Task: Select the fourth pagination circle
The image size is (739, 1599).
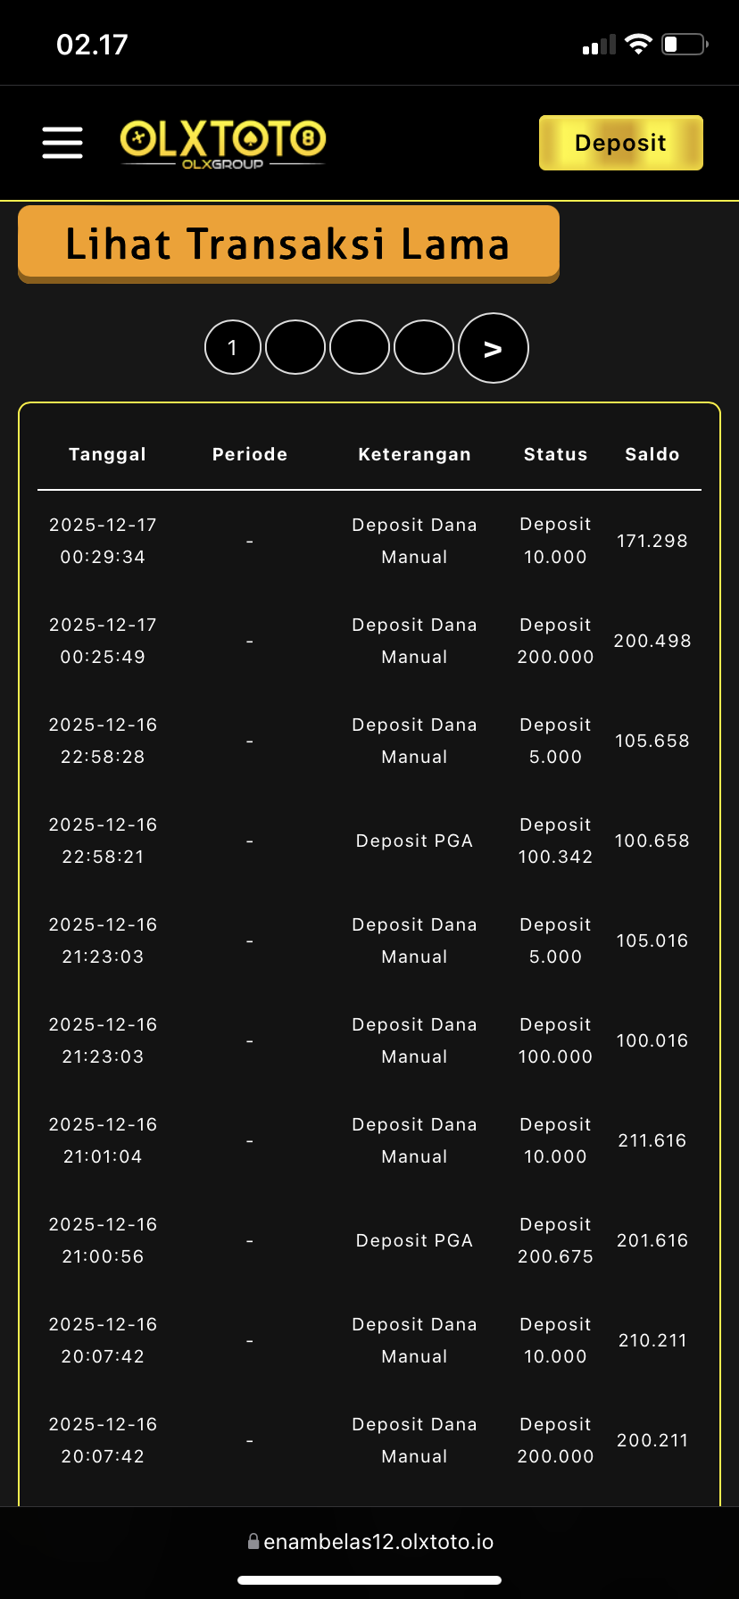Action: 424,347
